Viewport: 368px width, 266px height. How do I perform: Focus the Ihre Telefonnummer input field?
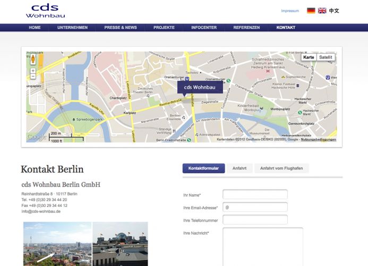[255, 220]
